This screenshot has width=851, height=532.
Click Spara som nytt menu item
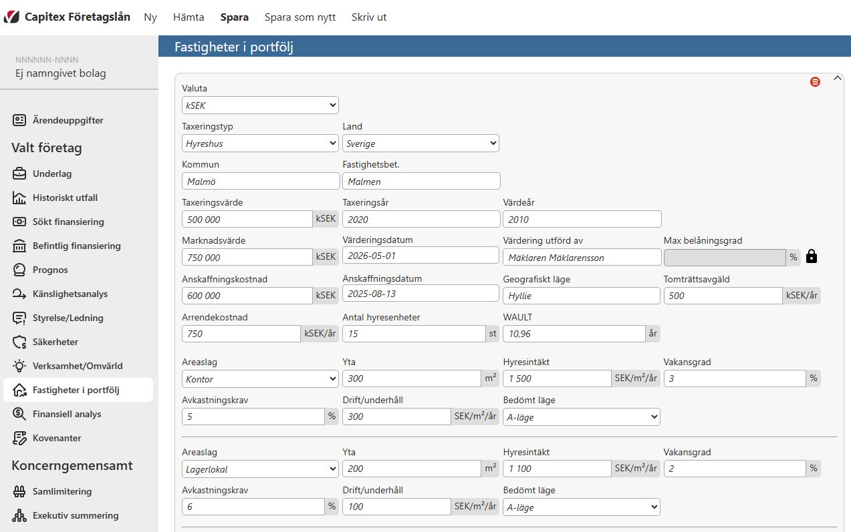[x=300, y=17]
